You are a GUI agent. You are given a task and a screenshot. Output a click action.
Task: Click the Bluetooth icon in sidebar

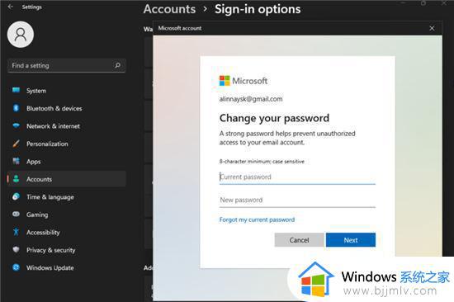pyautogui.click(x=17, y=108)
